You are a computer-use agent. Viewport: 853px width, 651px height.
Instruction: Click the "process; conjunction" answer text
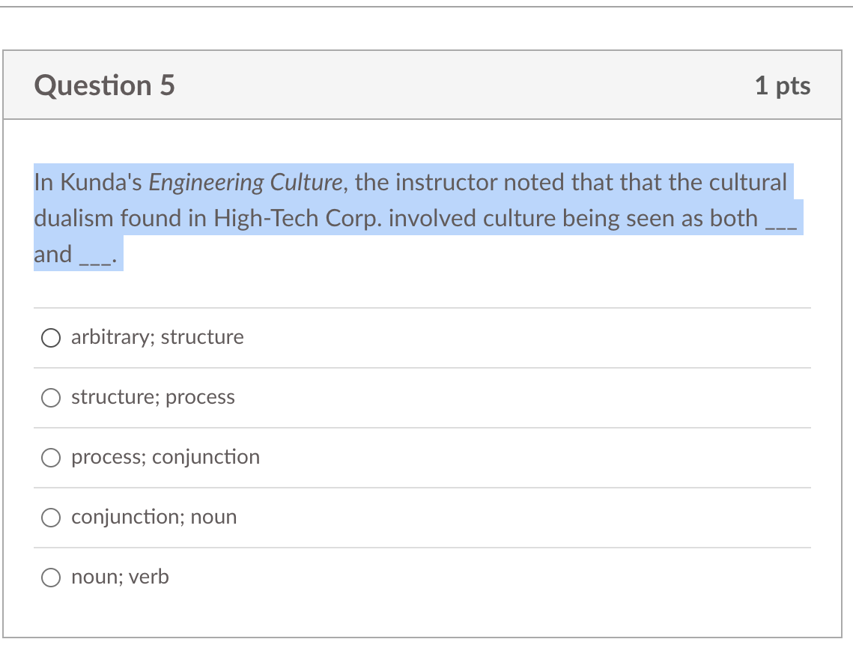165,457
